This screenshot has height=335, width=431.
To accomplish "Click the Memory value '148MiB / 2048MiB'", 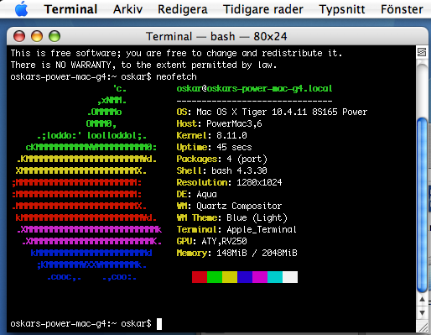I will (x=257, y=254).
